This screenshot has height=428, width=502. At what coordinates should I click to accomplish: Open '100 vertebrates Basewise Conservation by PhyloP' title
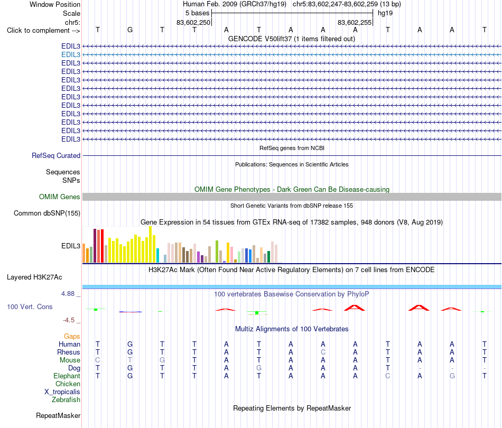tap(292, 294)
